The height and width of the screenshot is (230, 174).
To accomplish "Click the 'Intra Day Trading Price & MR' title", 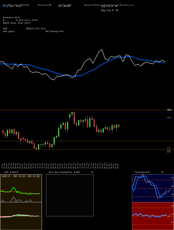I will pyautogui.click(x=64, y=172).
